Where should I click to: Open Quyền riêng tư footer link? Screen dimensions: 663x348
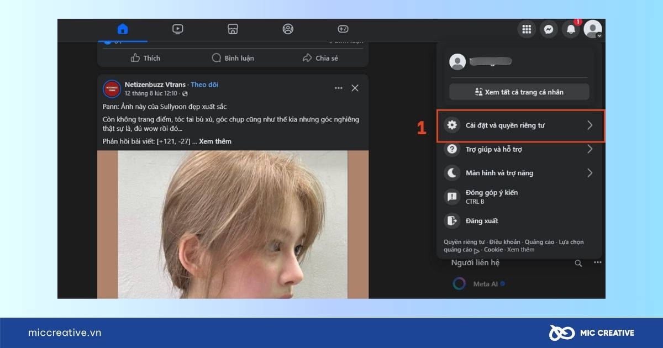tap(464, 242)
